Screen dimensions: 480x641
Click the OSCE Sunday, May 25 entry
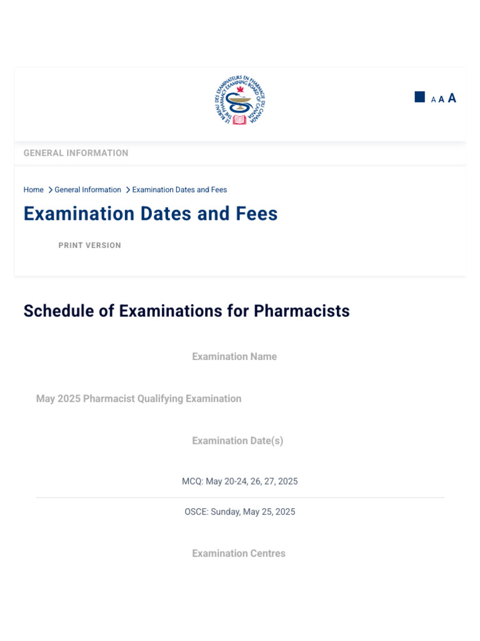[239, 512]
